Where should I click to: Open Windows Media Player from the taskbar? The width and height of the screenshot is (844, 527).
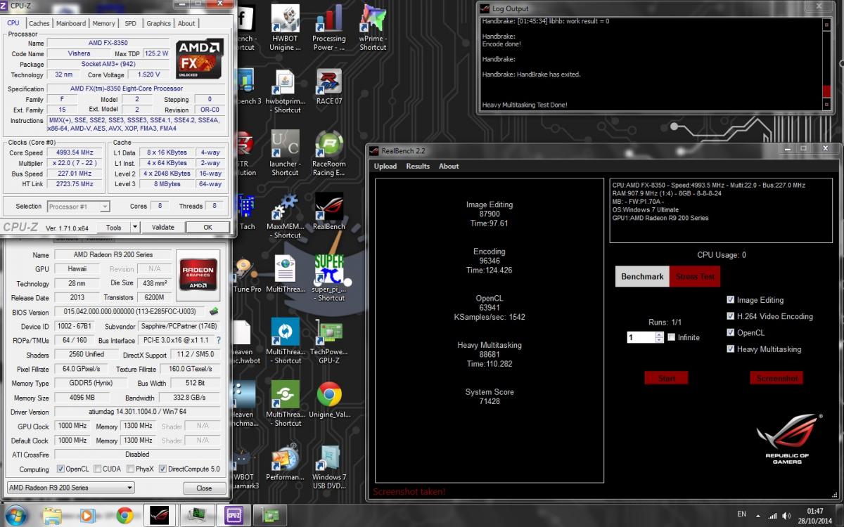pyautogui.click(x=89, y=514)
